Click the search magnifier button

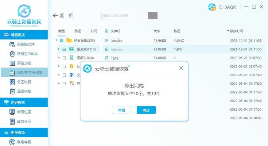[x=153, y=16]
